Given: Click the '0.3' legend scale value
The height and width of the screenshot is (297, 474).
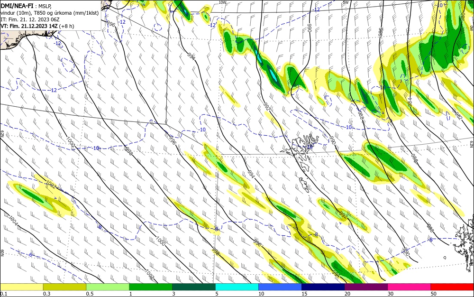Looking at the screenshot, I should pyautogui.click(x=46, y=294).
